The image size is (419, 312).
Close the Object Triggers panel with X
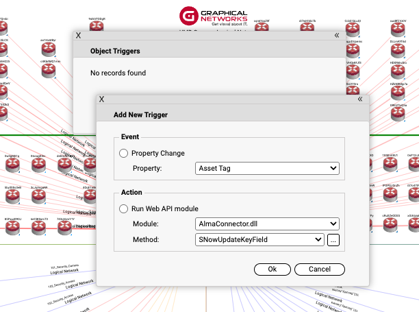[78, 34]
